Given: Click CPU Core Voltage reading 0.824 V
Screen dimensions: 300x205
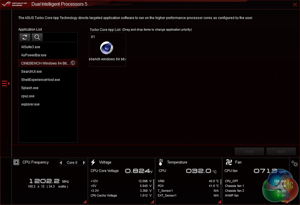Looking at the screenshot, I should tap(139, 171).
